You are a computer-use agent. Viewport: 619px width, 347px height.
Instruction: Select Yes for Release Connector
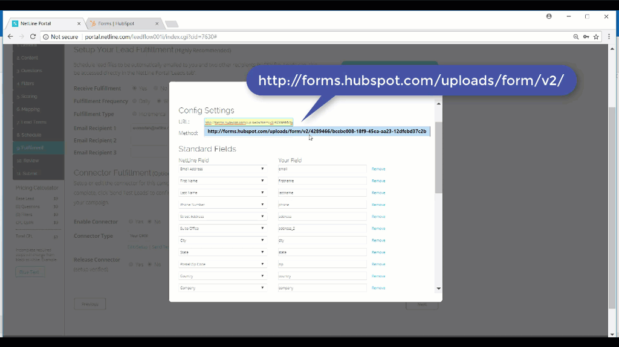pyautogui.click(x=131, y=264)
